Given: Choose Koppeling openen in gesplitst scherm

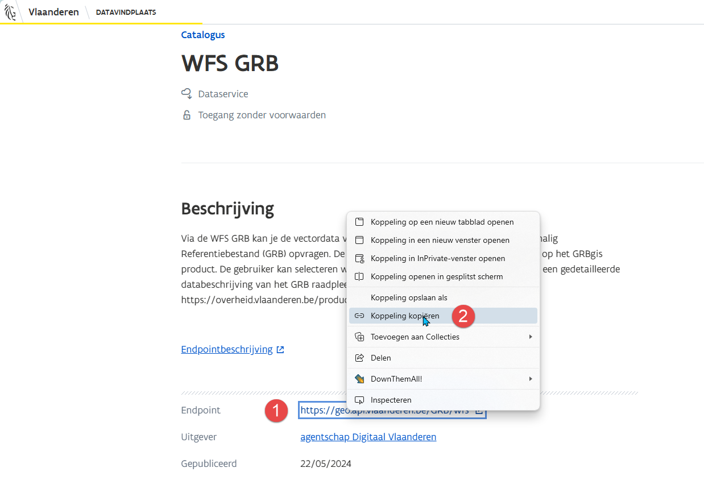Looking at the screenshot, I should pyautogui.click(x=443, y=276).
